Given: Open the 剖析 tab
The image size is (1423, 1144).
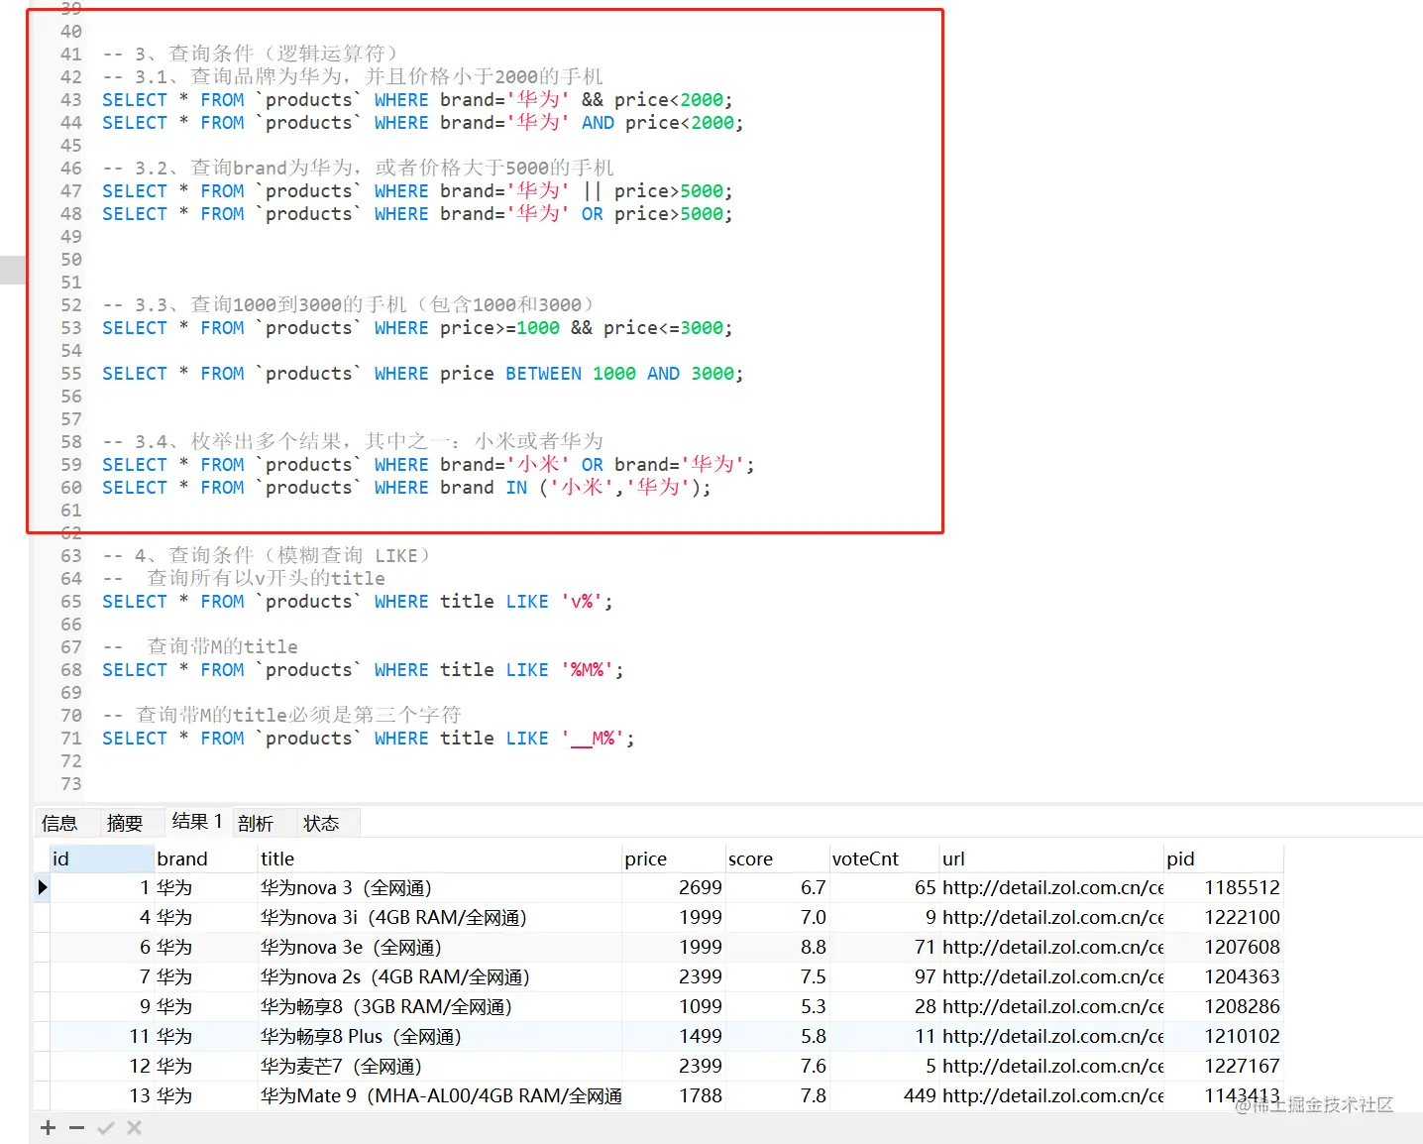Looking at the screenshot, I should click(x=256, y=823).
